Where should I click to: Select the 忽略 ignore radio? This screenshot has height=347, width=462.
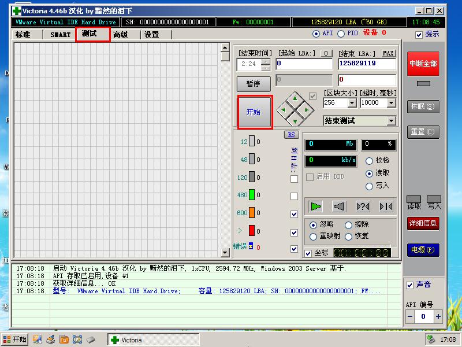(313, 225)
